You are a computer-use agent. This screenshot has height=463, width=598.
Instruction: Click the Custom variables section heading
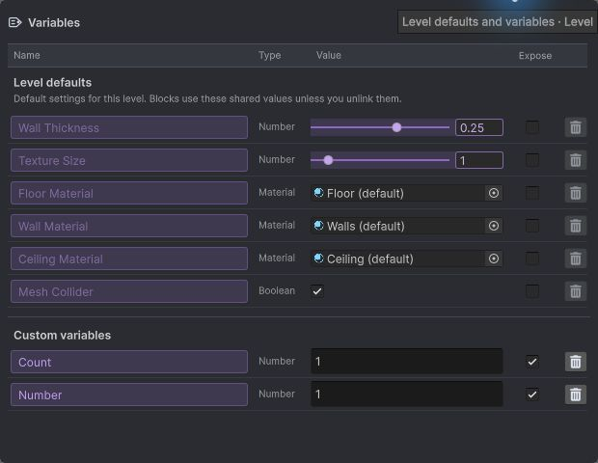[62, 336]
